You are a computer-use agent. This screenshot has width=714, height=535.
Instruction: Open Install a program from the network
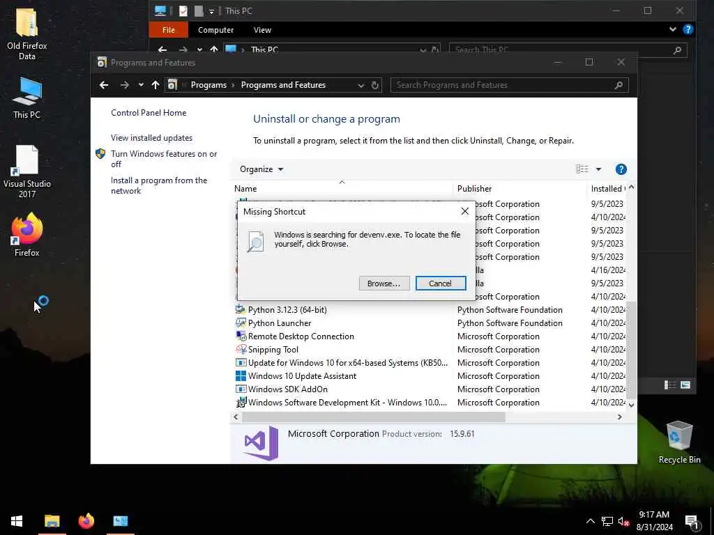point(159,185)
